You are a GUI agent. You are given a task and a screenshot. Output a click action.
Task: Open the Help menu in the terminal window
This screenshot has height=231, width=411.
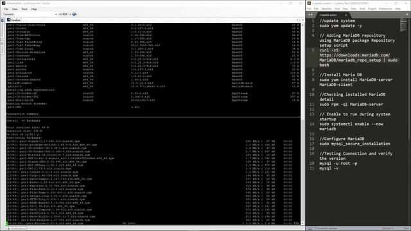(34, 9)
